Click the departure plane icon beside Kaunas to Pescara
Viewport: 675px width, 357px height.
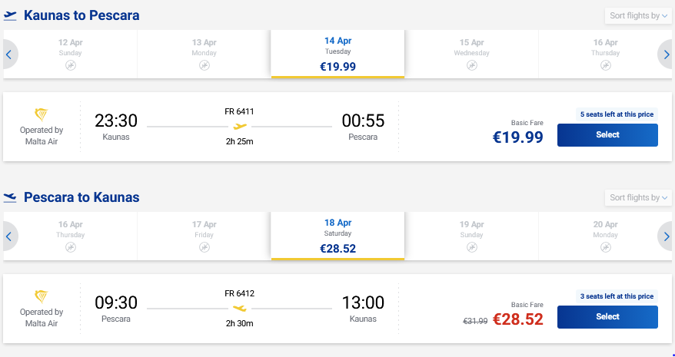[x=10, y=16]
